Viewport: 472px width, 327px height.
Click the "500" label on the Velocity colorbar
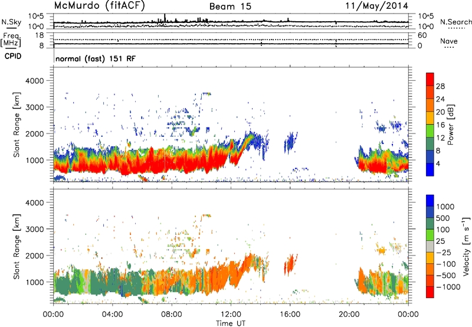[443, 218]
